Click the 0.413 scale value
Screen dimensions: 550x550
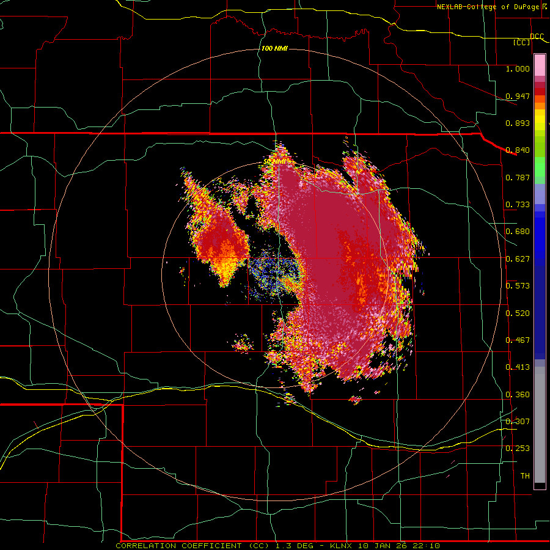[x=518, y=367]
